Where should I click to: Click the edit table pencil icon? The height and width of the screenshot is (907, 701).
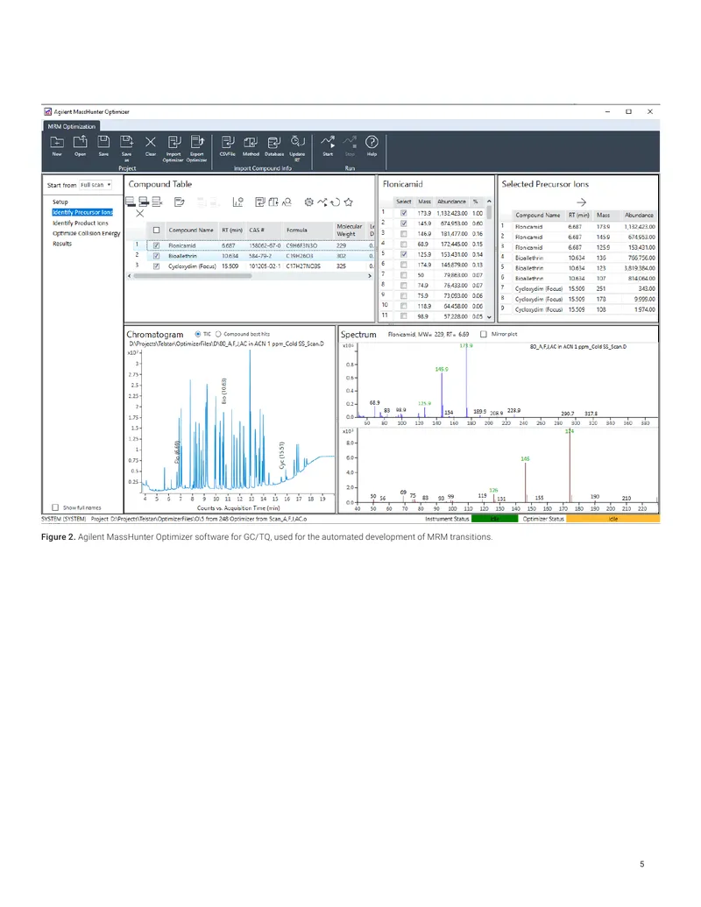pos(180,202)
